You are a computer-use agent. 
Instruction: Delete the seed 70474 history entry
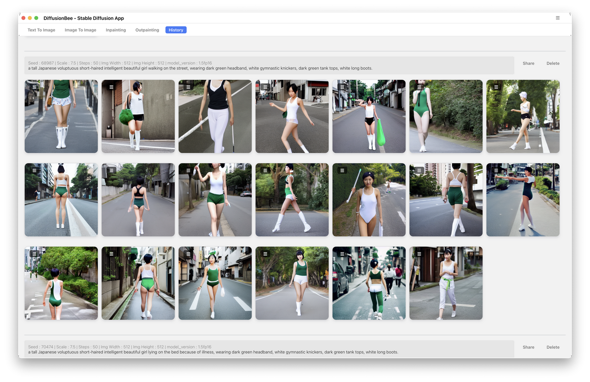(x=553, y=347)
